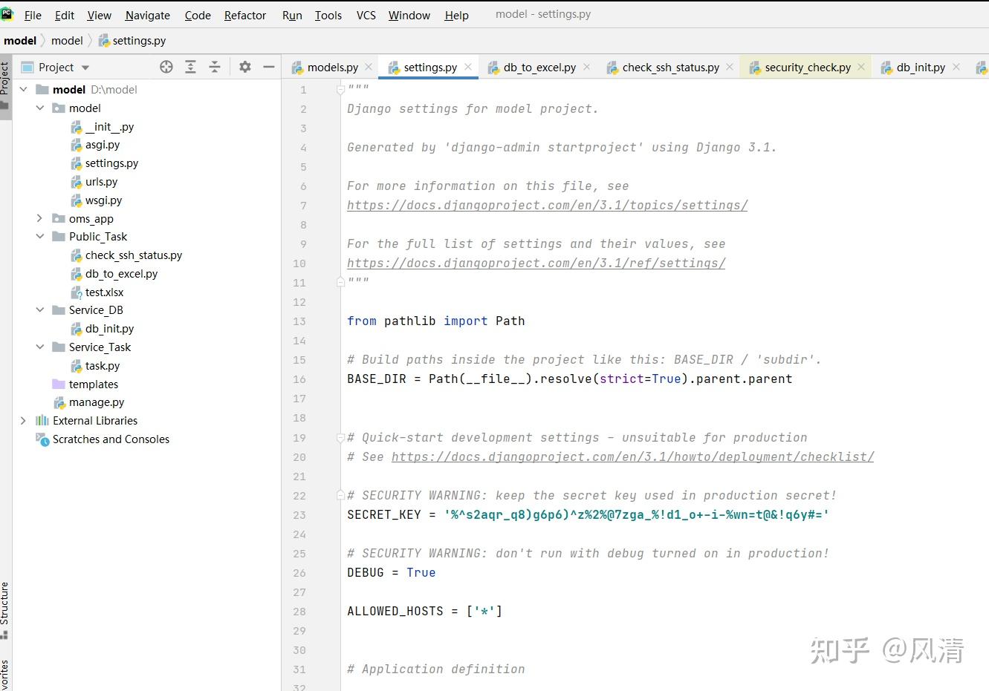This screenshot has width=989, height=691.
Task: Open the Refactor menu
Action: point(244,15)
